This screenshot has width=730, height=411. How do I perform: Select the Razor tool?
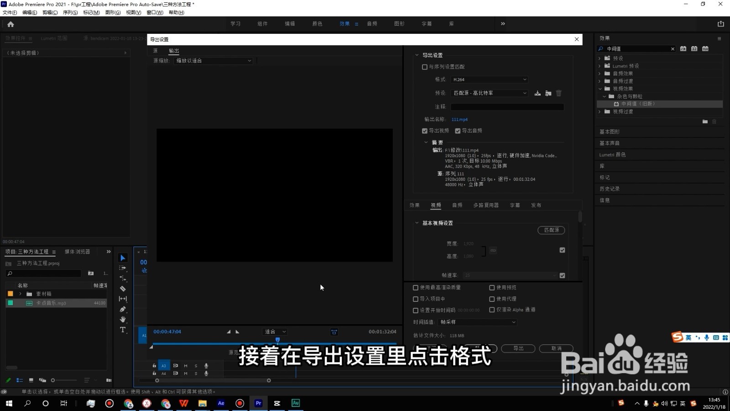122,289
